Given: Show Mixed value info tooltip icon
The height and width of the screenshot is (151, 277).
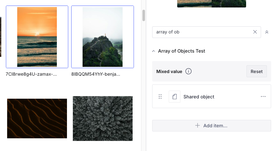Looking at the screenshot, I should (x=188, y=71).
